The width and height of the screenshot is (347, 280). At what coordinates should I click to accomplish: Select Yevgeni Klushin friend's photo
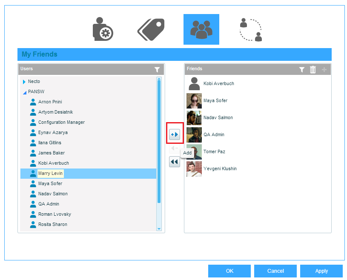pos(194,169)
